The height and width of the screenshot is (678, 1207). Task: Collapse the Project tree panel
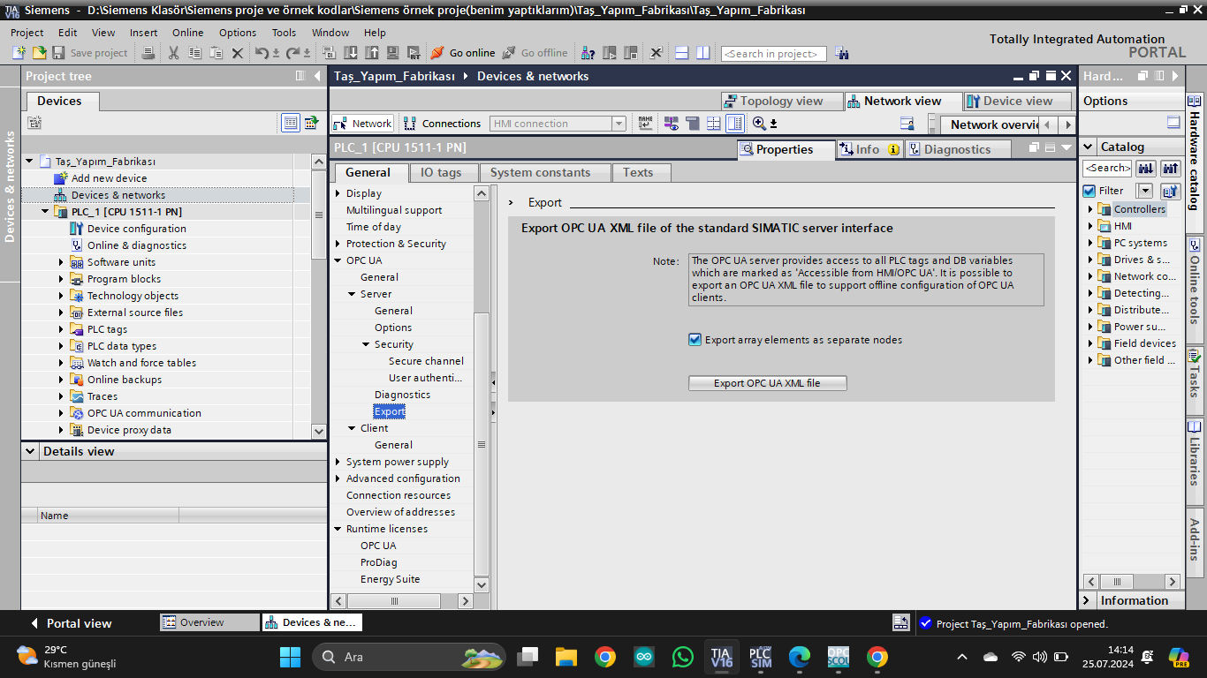point(317,76)
